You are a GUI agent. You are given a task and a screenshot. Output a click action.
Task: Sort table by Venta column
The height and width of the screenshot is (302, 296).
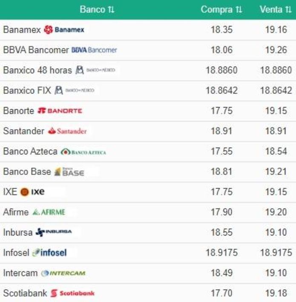[x=276, y=9]
